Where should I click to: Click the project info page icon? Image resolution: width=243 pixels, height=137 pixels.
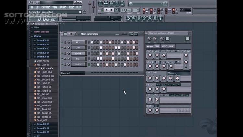[x=155, y=18]
